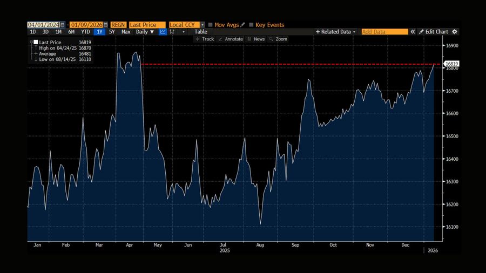Select the bar chart type icon
Image resolution: width=486 pixels, height=273 pixels.
tap(172, 32)
